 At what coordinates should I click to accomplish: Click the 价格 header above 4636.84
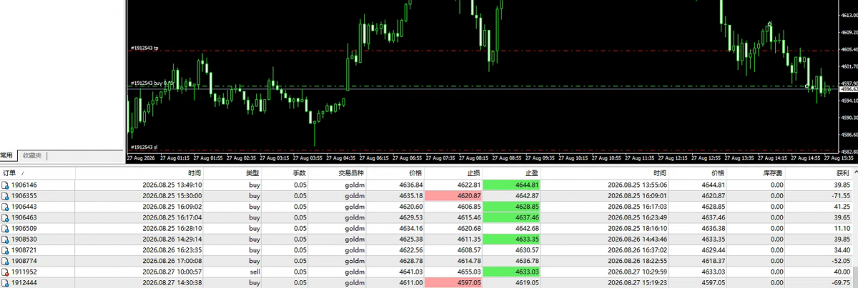coord(397,173)
